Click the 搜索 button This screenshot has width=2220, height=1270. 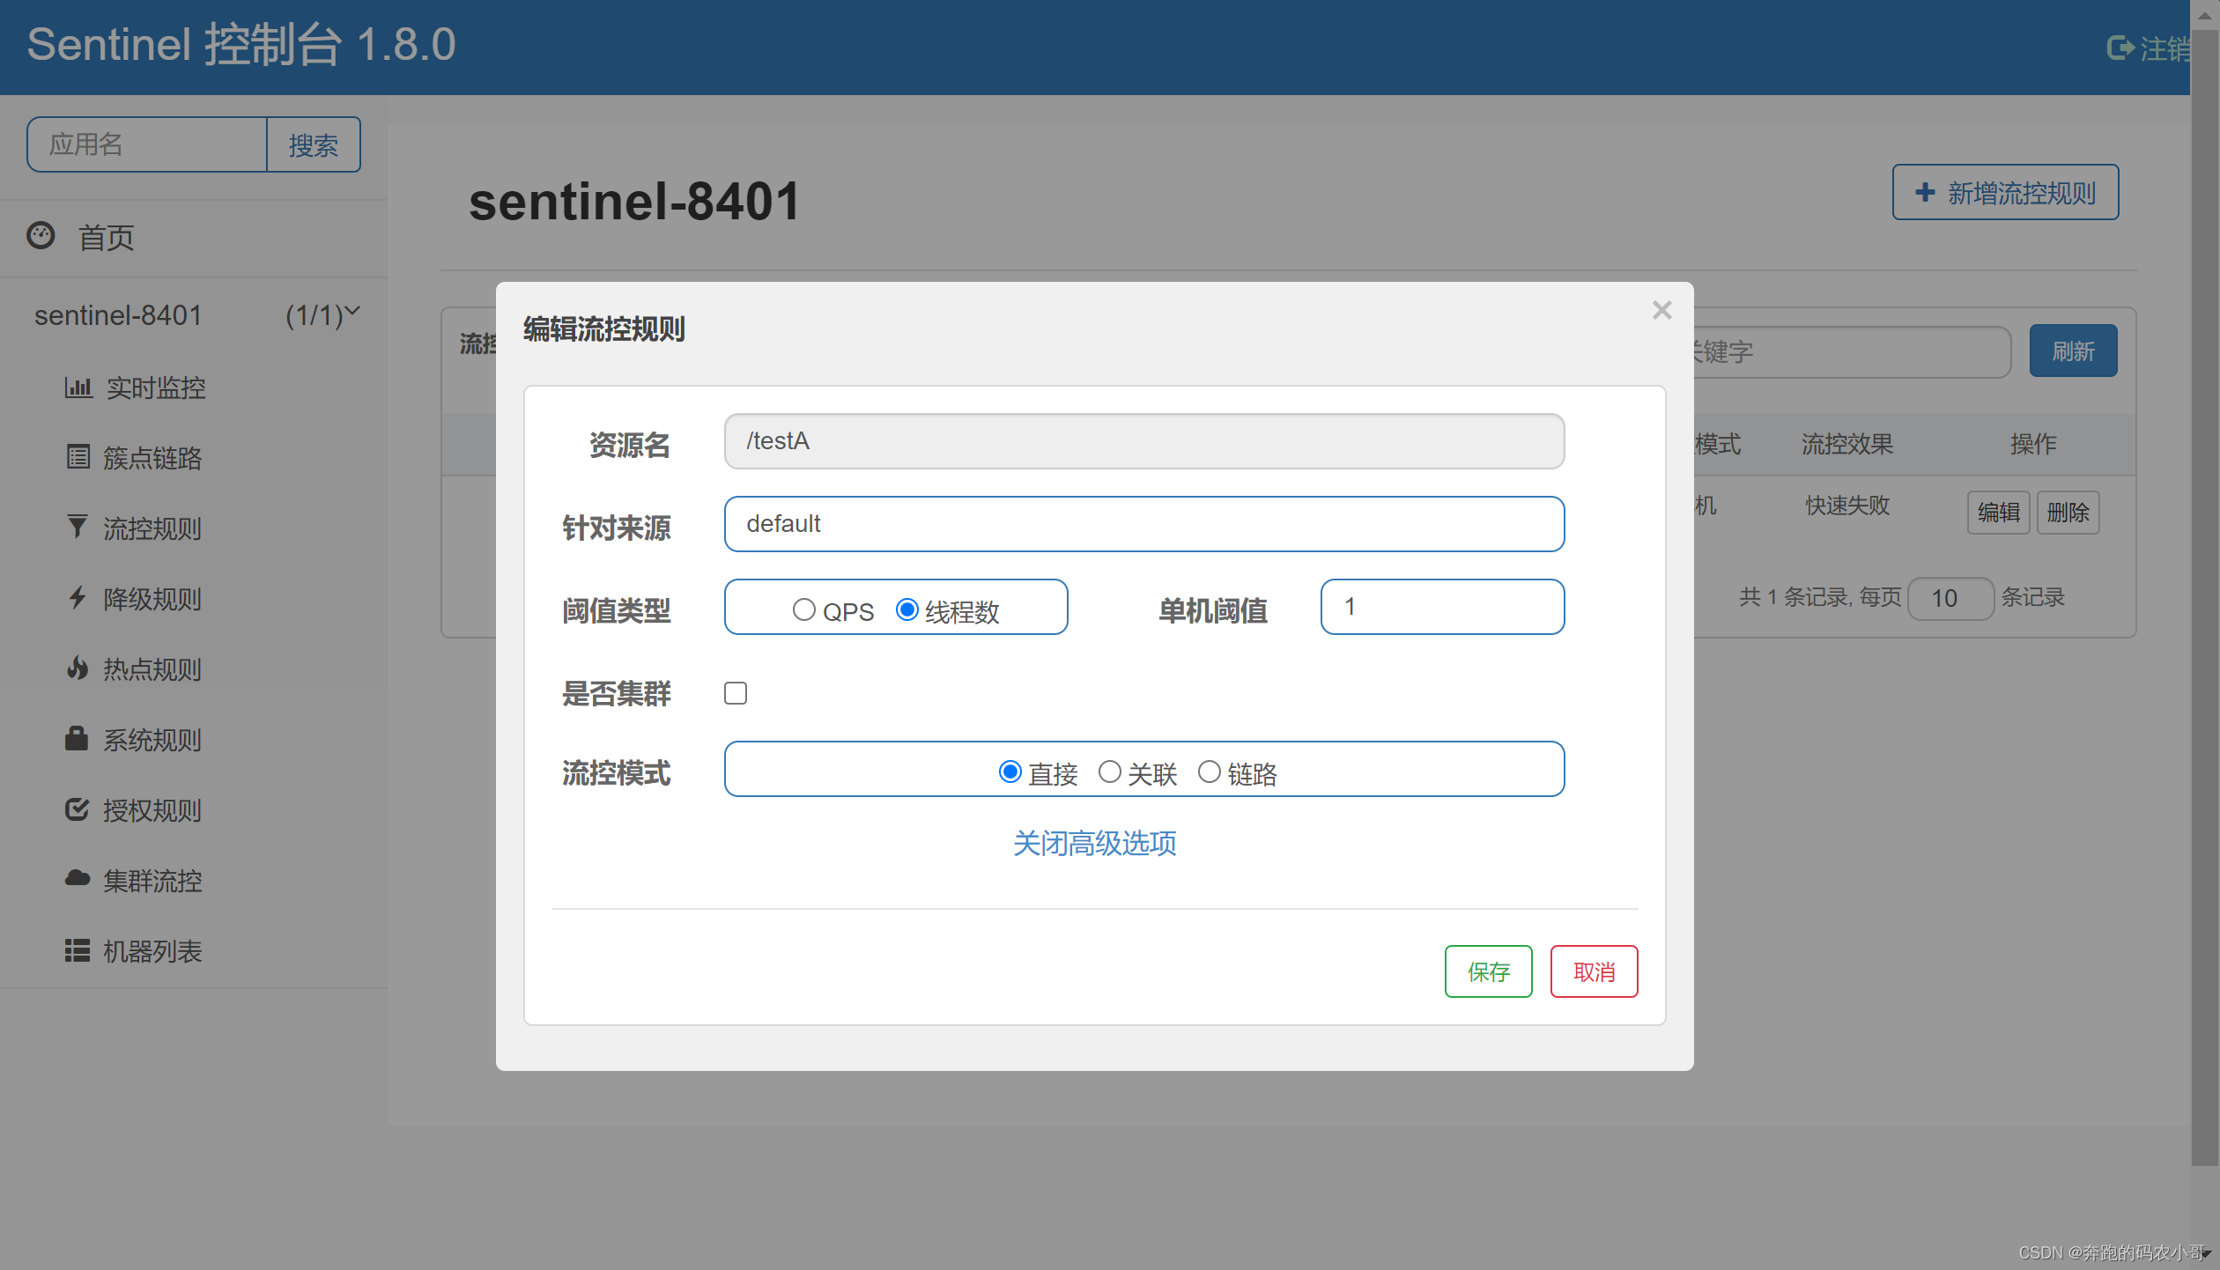(314, 144)
